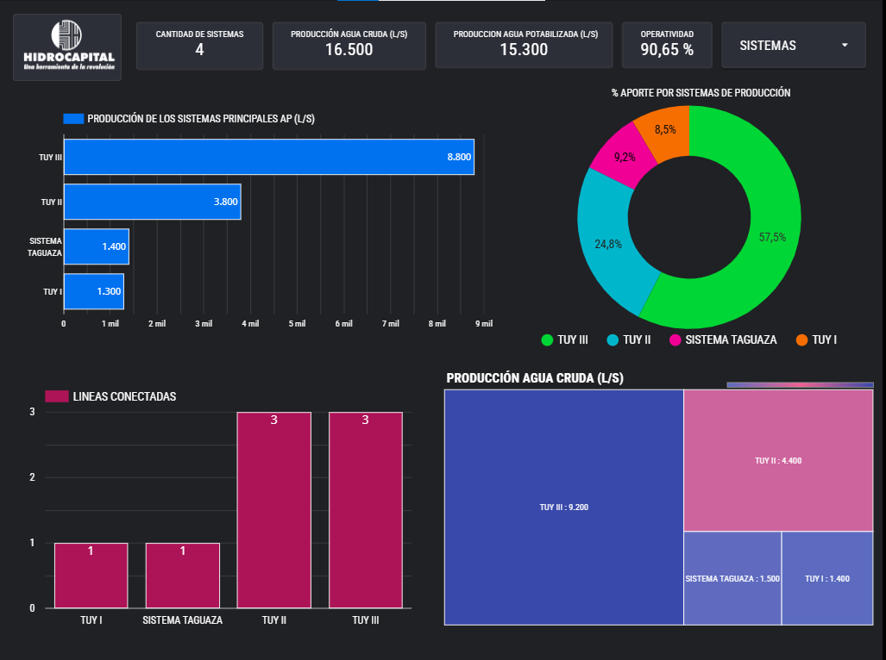Click the treemap color gradient scale
The image size is (886, 660).
click(x=800, y=384)
